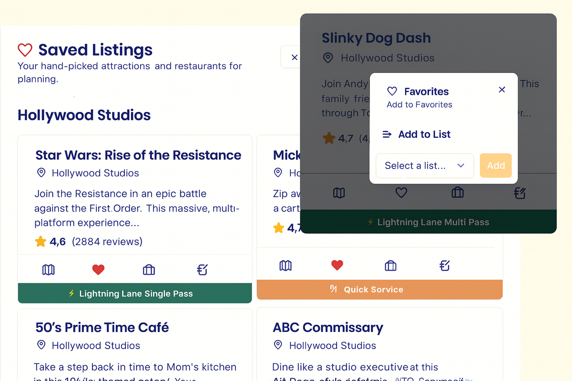Click Add to Favorites text
Screen dimensions: 572x381
[x=419, y=105]
